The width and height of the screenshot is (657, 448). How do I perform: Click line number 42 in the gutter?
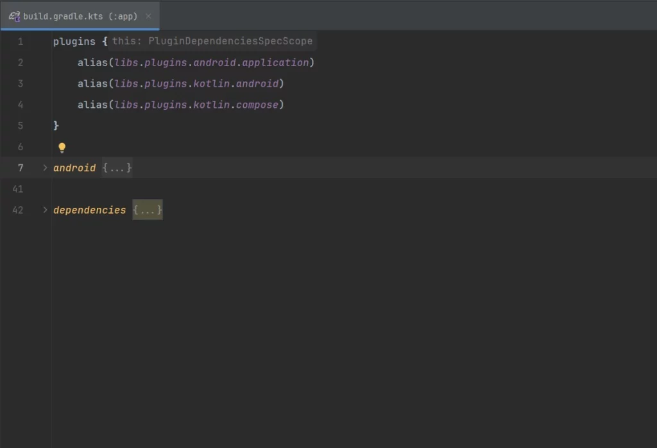18,210
